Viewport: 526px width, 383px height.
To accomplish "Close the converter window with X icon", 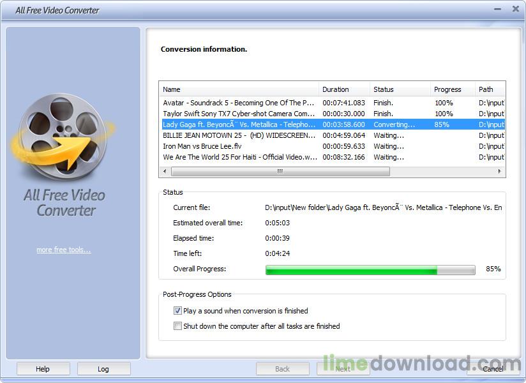I will (x=515, y=10).
